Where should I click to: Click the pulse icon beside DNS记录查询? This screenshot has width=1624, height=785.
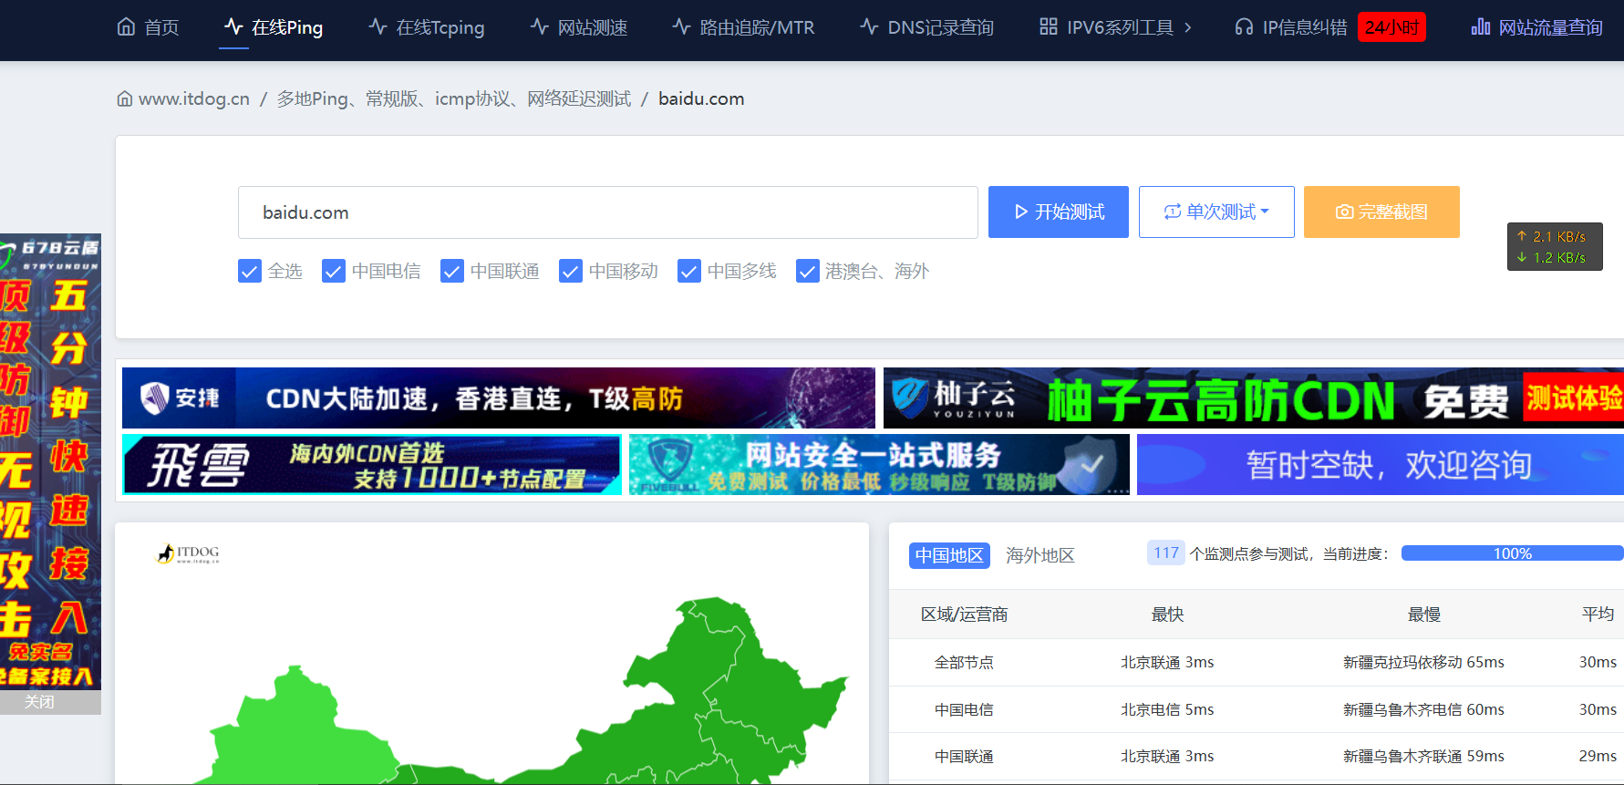pos(869,26)
